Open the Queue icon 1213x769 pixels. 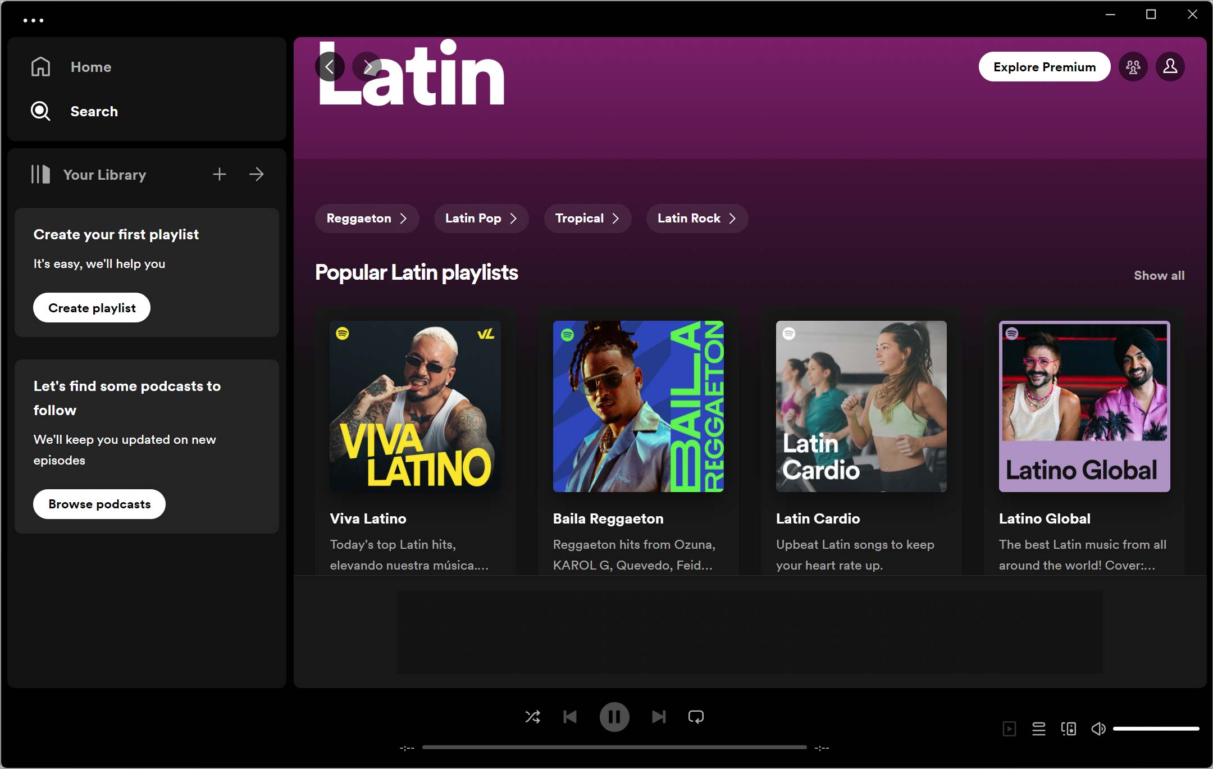pos(1039,729)
